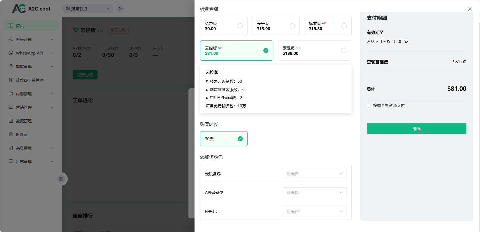Open the 座席包 selection dropdown

[x=315, y=211]
